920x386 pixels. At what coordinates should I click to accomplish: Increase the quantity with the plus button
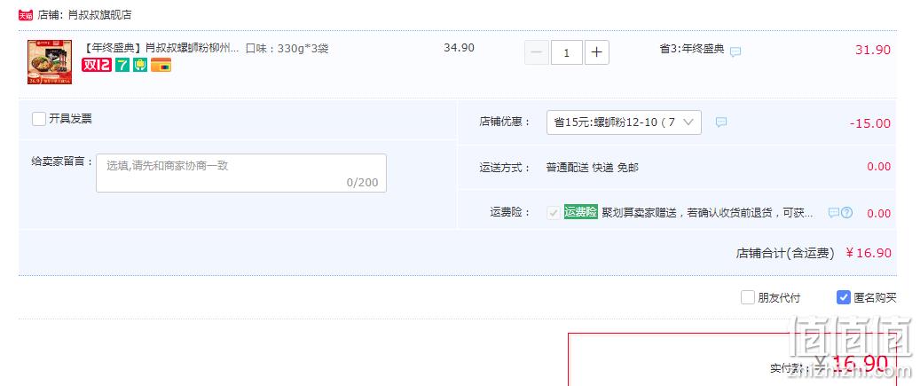[x=597, y=52]
